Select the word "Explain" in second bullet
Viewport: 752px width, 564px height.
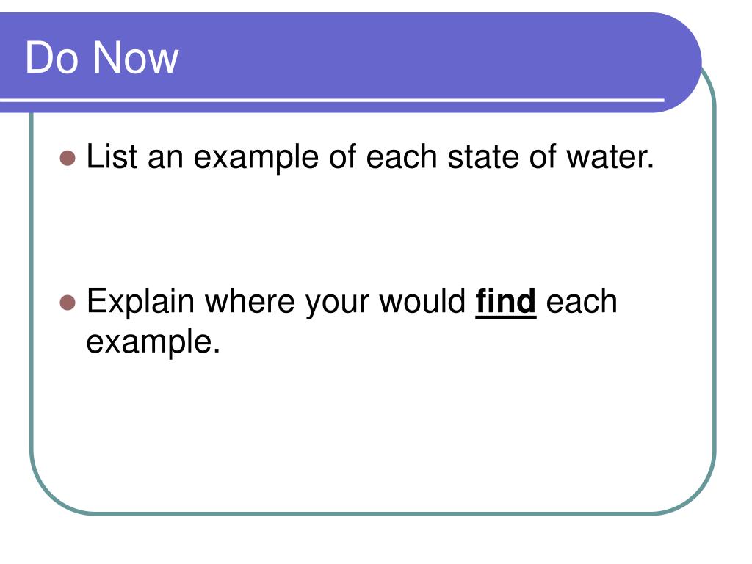140,303
